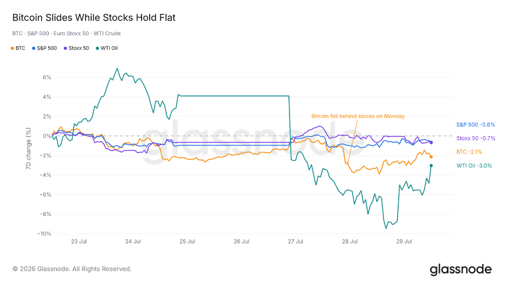Click the orange BTC legend dot
The width and height of the screenshot is (505, 284).
pos(12,48)
